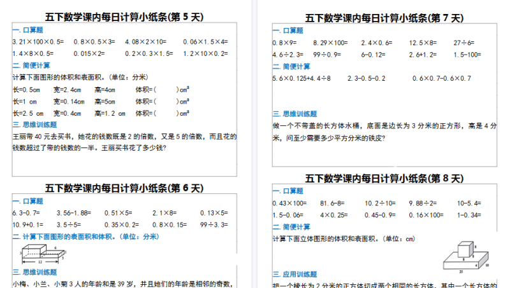
Task: Select the problem 6.3-0.7=
Action: (x=26, y=213)
